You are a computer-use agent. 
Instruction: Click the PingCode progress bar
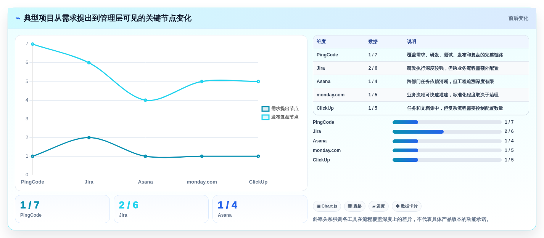pos(447,122)
